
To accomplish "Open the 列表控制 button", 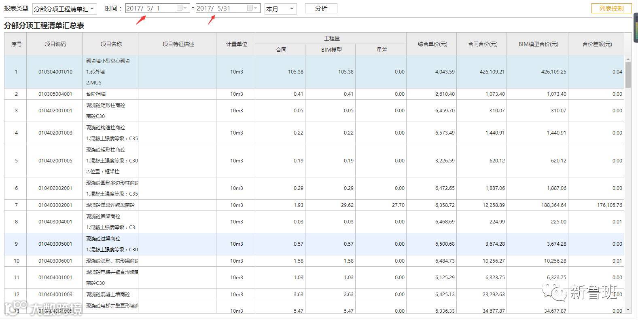I will click(x=611, y=8).
